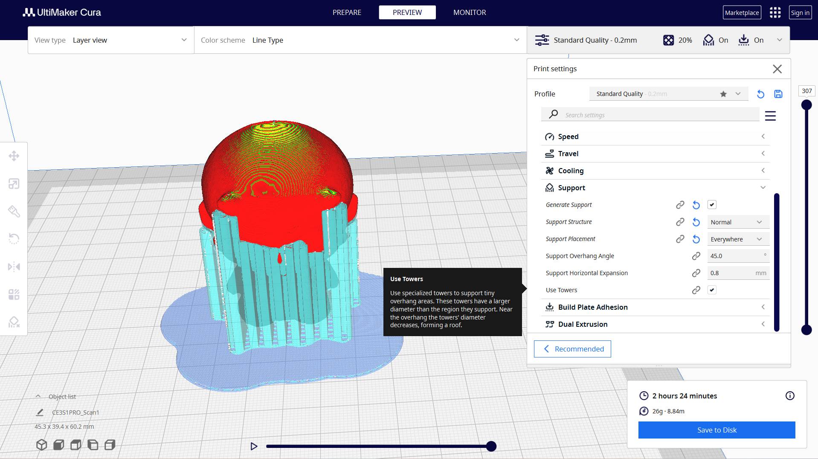Click the top layer slider handle
This screenshot has height=459, width=818.
pos(806,105)
